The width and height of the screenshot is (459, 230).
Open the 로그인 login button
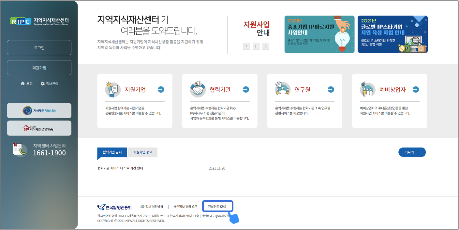pyautogui.click(x=39, y=48)
